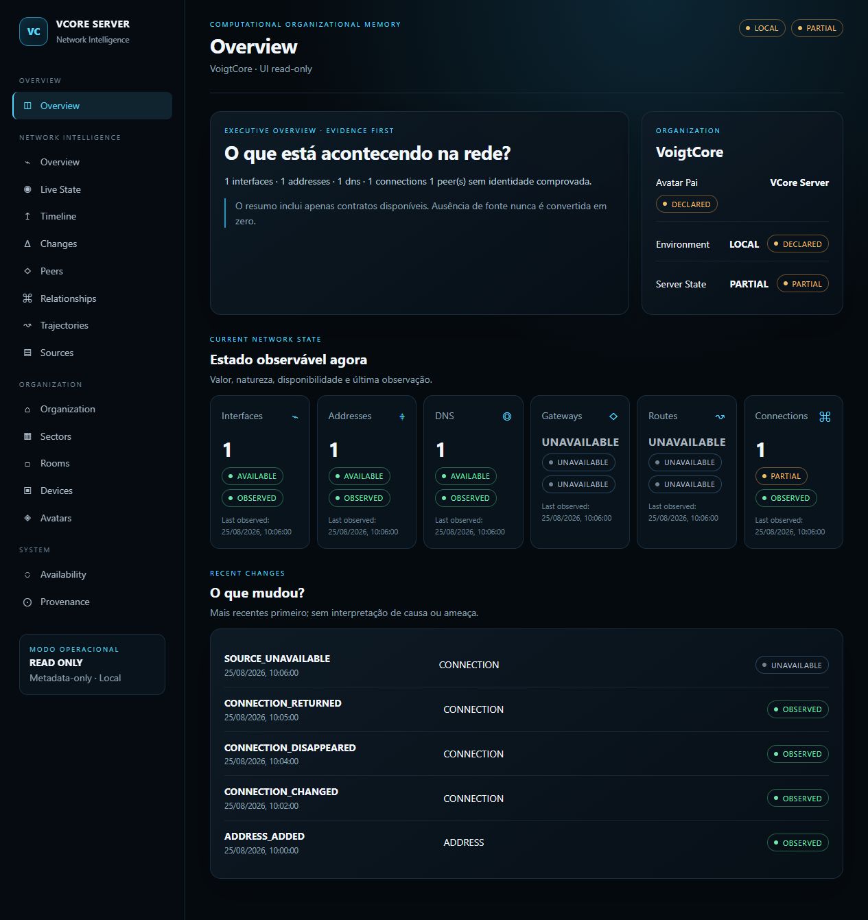Screen dimensions: 868x920
Task: Click the Trajectories wave icon in sidebar
Action: (x=27, y=325)
